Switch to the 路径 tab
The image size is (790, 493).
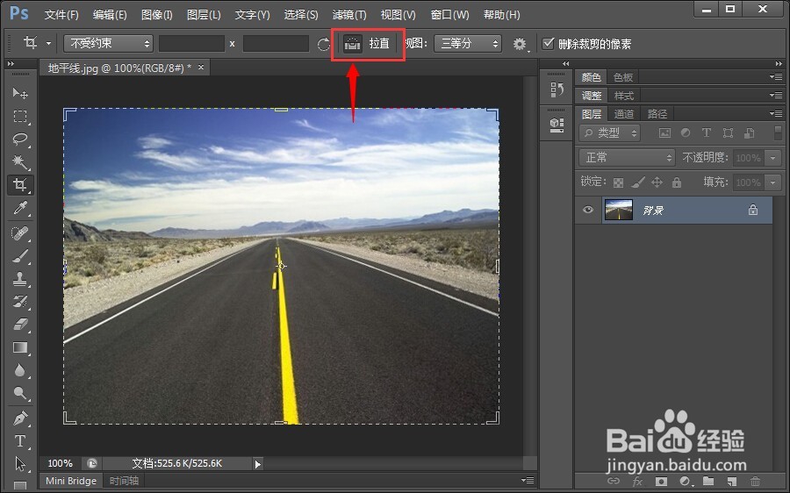657,114
